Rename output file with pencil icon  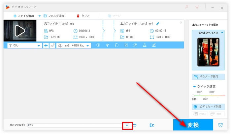click(158, 24)
